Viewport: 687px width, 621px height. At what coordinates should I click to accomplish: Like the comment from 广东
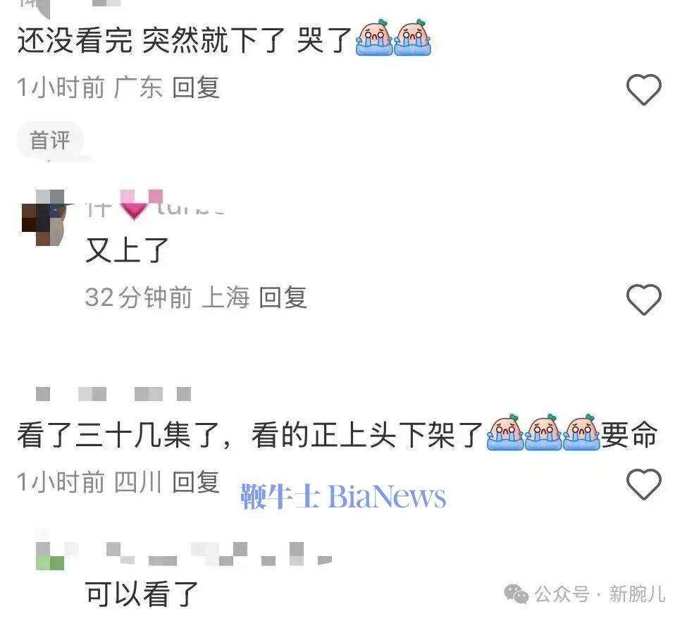643,90
